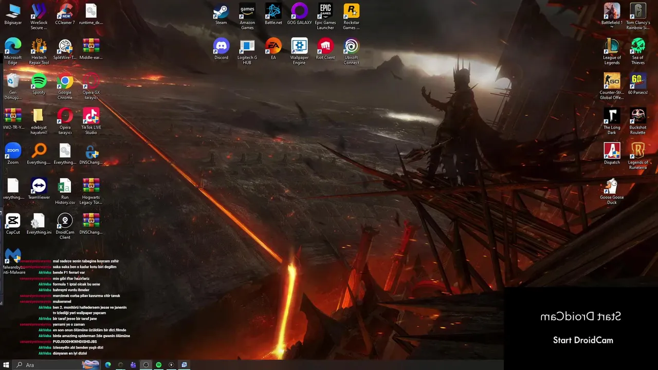This screenshot has width=658, height=370.
Task: Click chat line 'dünyanın en iyi dizisi'
Action: (x=70, y=354)
